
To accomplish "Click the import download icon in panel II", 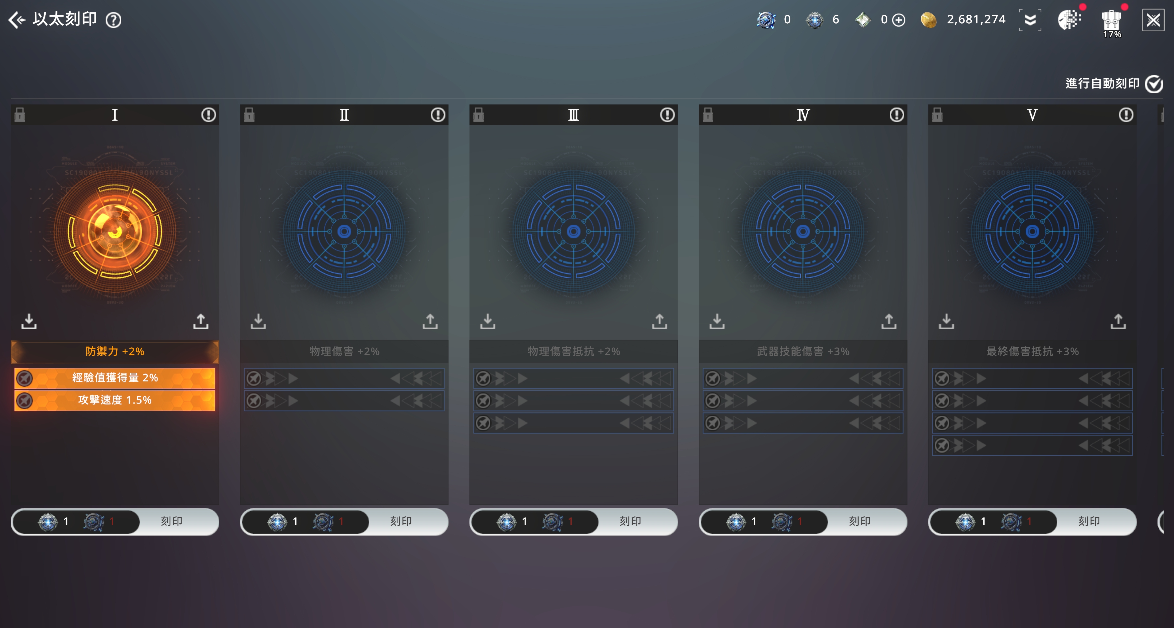I will [x=259, y=321].
